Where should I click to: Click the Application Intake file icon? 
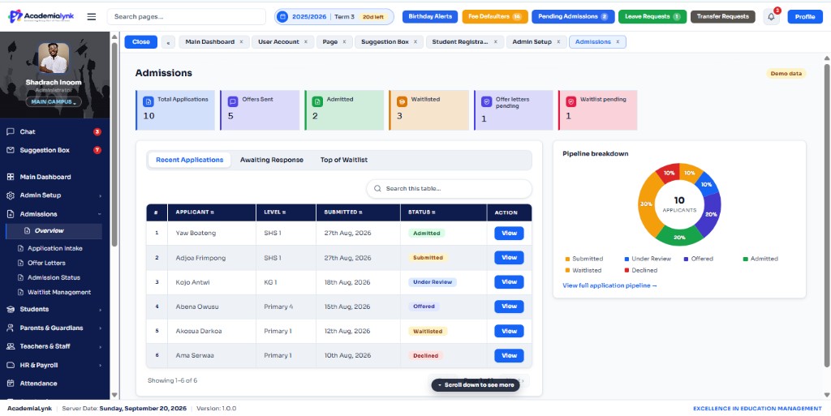[x=20, y=248]
